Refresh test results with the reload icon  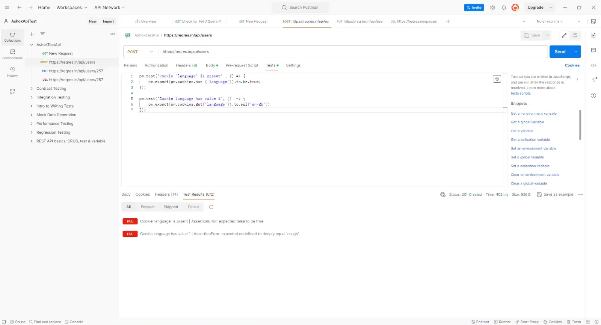(211, 207)
